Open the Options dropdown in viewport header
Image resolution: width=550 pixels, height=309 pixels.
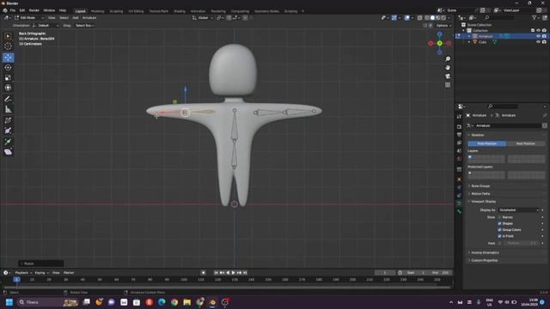point(443,26)
